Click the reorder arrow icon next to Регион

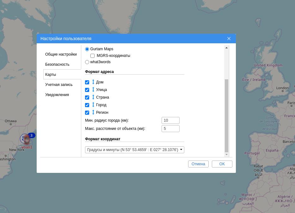[x=93, y=112]
